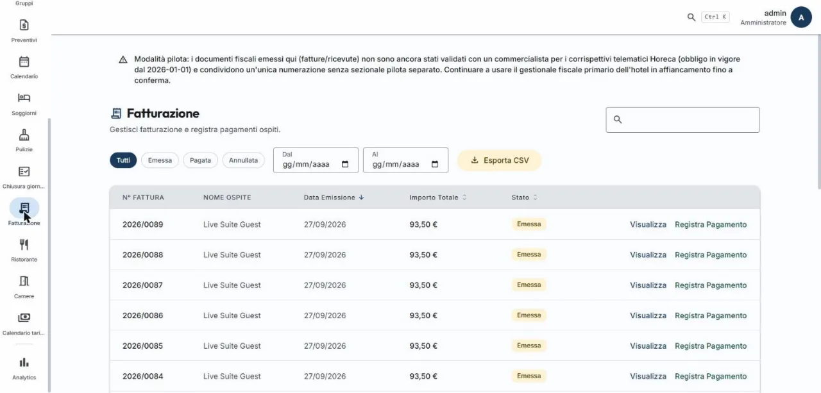Open Chiusura giornaliera checklist icon
This screenshot has height=393, width=821.
point(24,171)
